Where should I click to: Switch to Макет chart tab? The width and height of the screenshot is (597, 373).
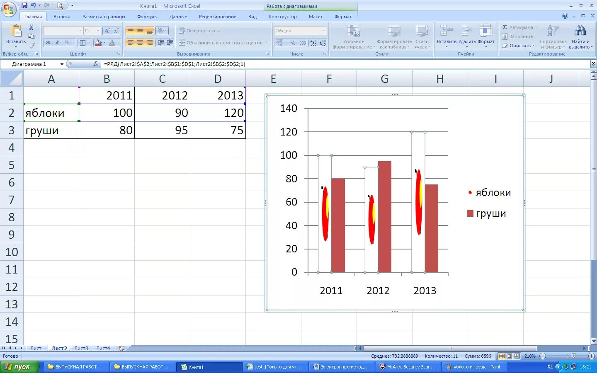tap(315, 17)
